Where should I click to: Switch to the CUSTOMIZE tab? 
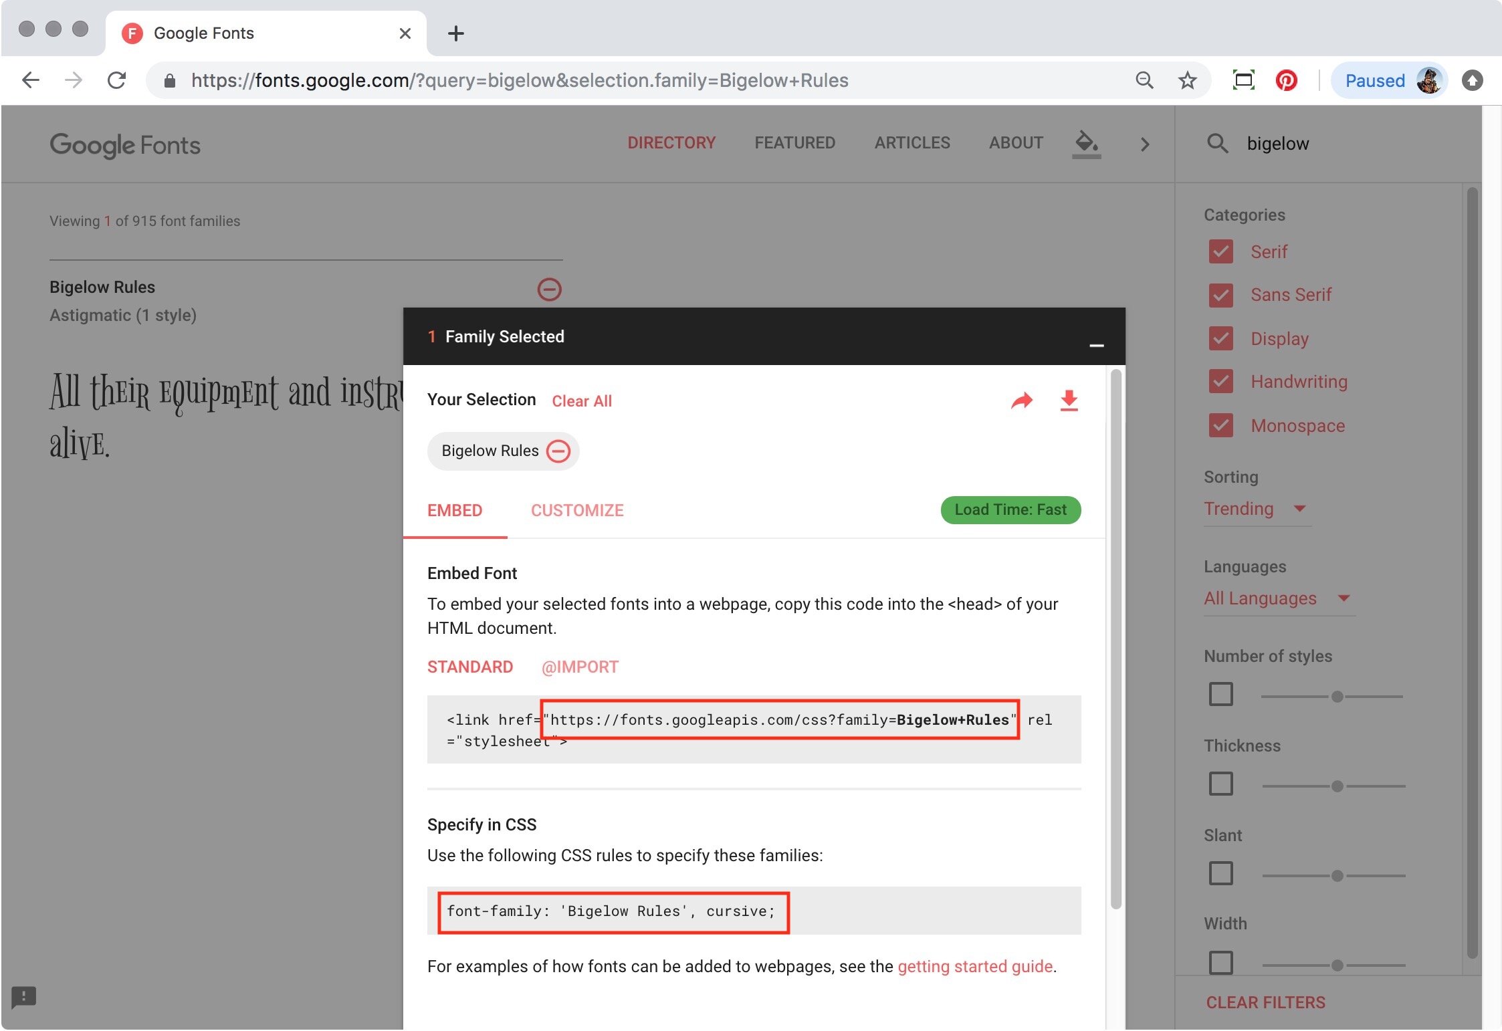click(576, 511)
